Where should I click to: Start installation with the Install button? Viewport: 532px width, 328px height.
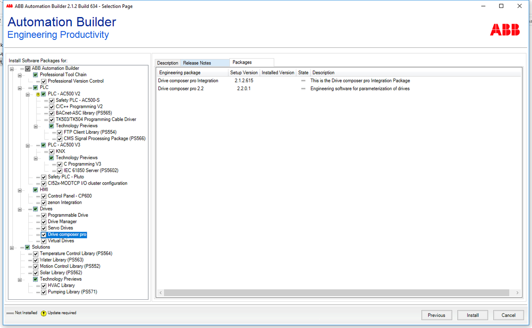click(x=473, y=315)
